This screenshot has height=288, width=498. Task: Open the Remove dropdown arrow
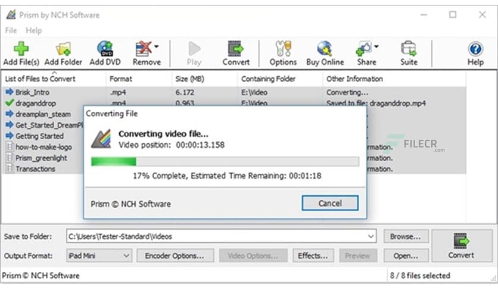[157, 46]
